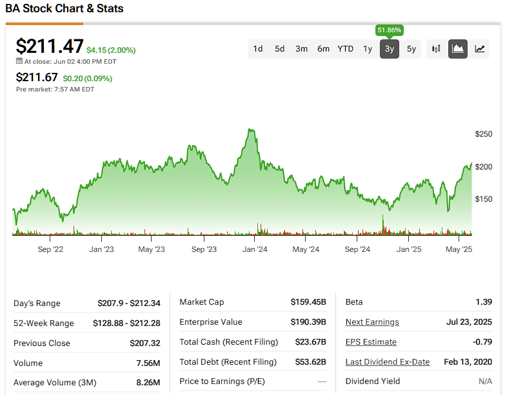Set chart range to 5y
505x395 pixels.
pyautogui.click(x=411, y=49)
